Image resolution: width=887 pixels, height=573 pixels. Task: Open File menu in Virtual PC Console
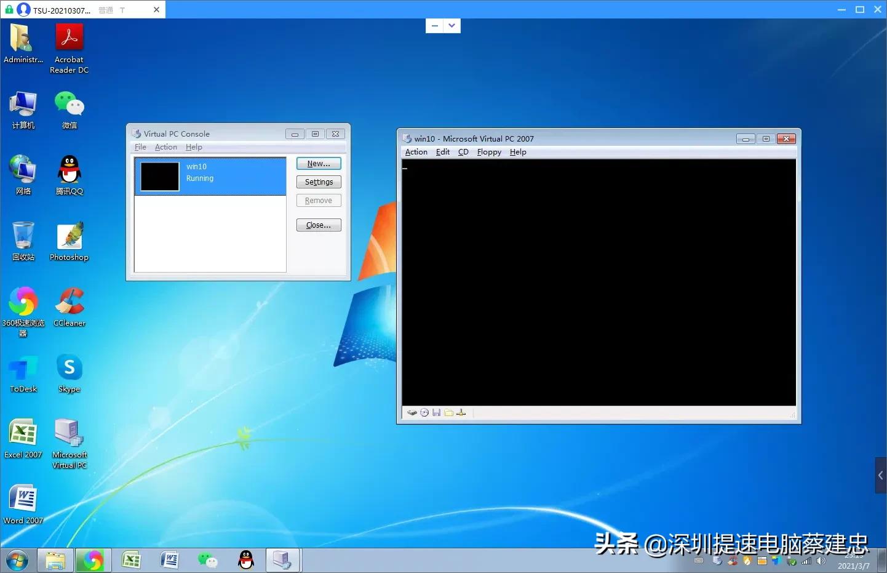pyautogui.click(x=140, y=147)
